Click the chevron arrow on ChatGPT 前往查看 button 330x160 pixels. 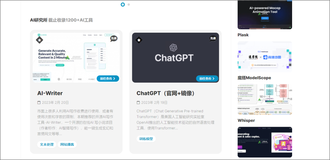[x=213, y=78]
